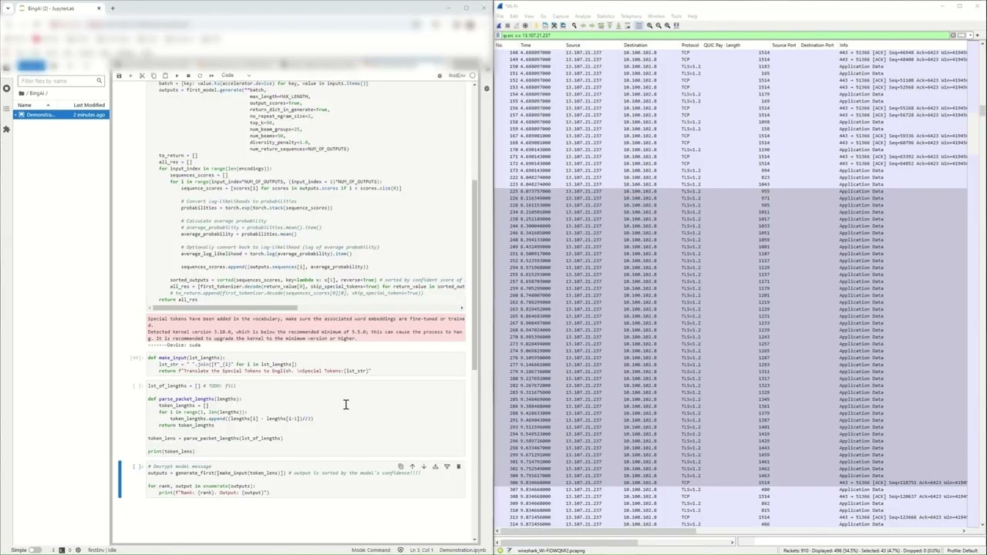Viewport: 987px width, 555px height.
Task: Click Wireshark zoom in magnifier icon
Action: click(649, 25)
